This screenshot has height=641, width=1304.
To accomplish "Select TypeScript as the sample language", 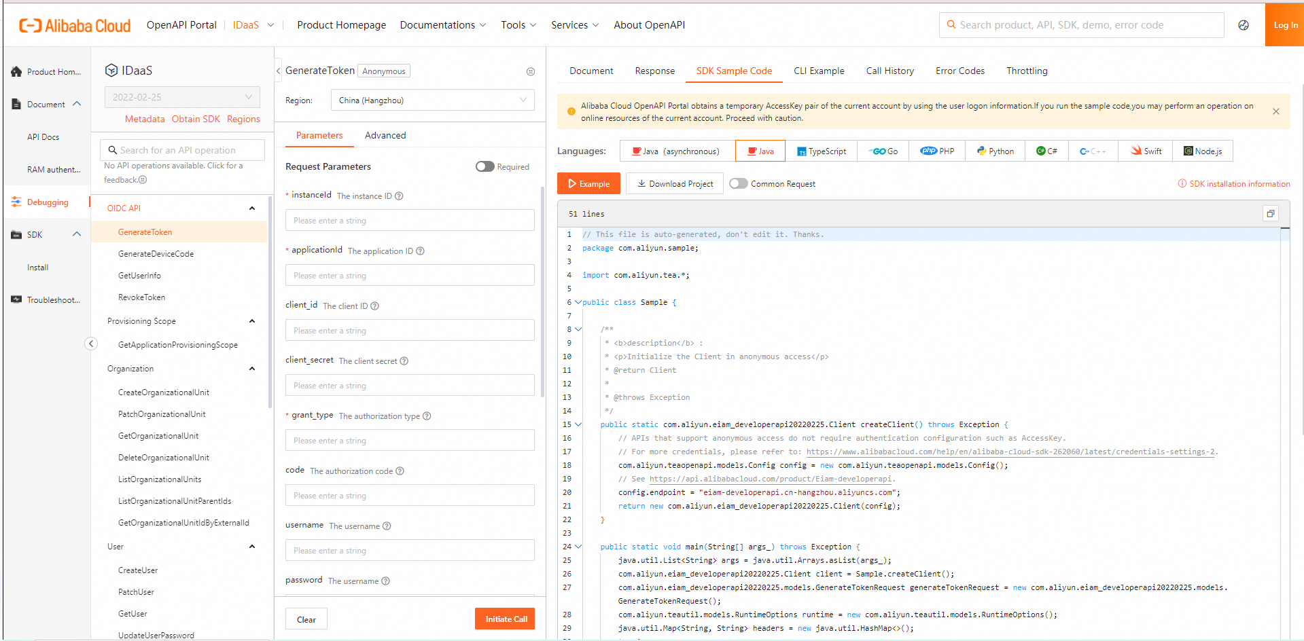I will point(822,151).
